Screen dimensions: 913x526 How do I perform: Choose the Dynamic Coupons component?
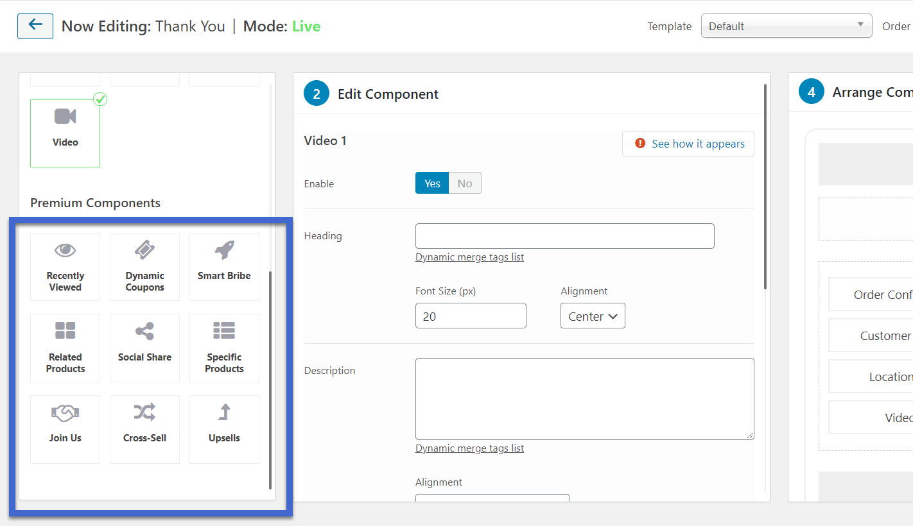(x=144, y=266)
